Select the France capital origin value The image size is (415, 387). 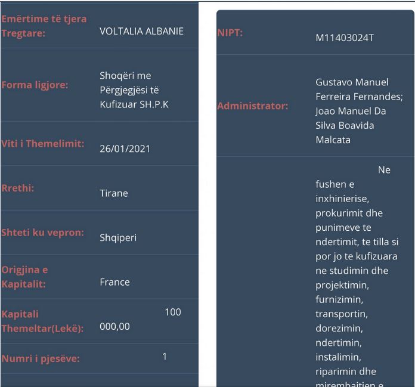pos(114,282)
